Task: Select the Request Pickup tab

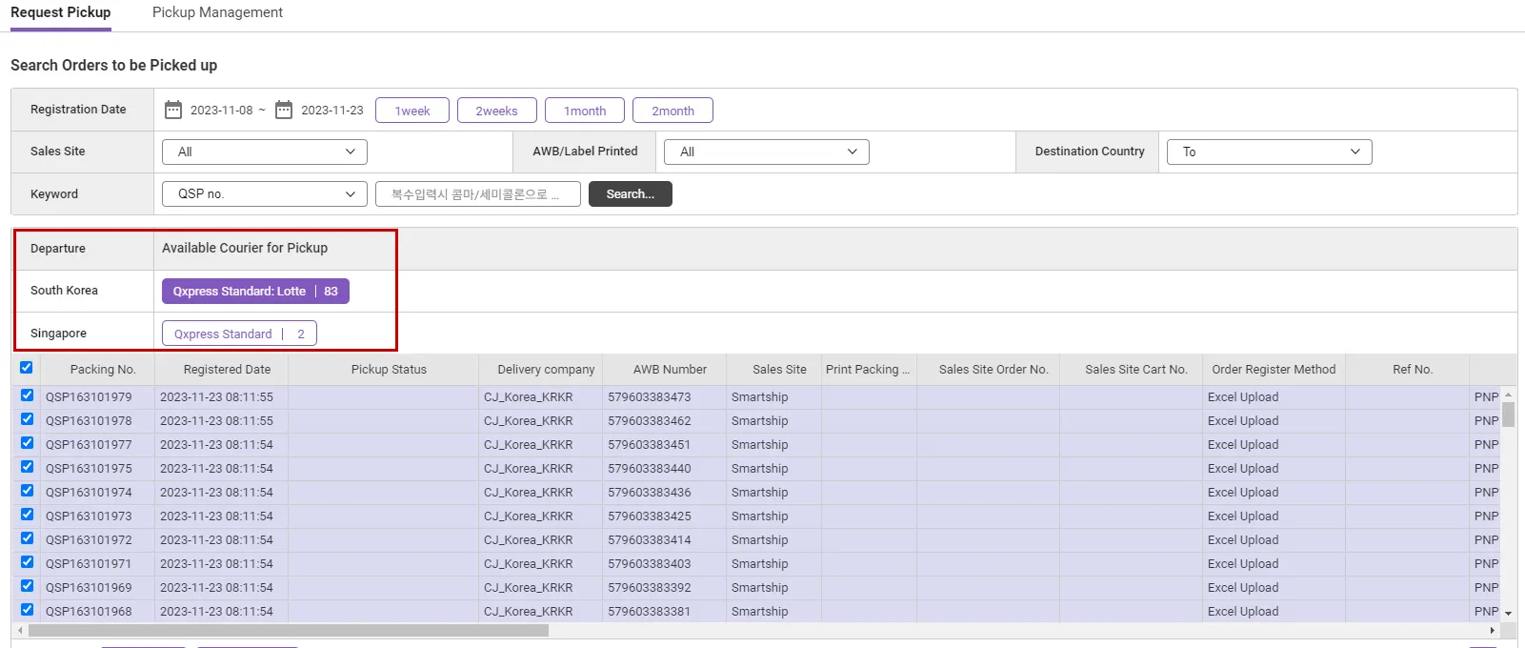Action: tap(61, 12)
